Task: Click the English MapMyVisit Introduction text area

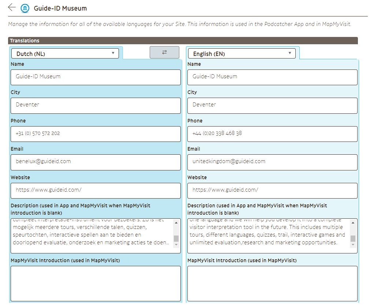Action: click(272, 283)
